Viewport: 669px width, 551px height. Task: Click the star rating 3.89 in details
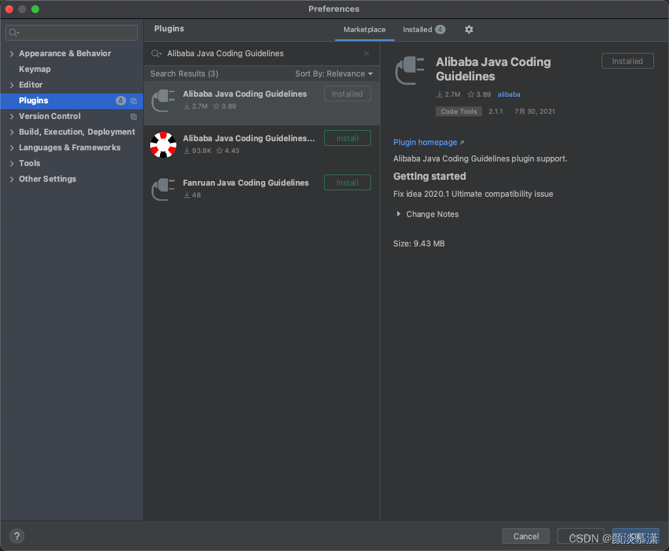[479, 94]
